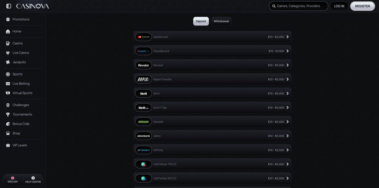
Task: Click the Revolut logo badge
Action: click(143, 65)
